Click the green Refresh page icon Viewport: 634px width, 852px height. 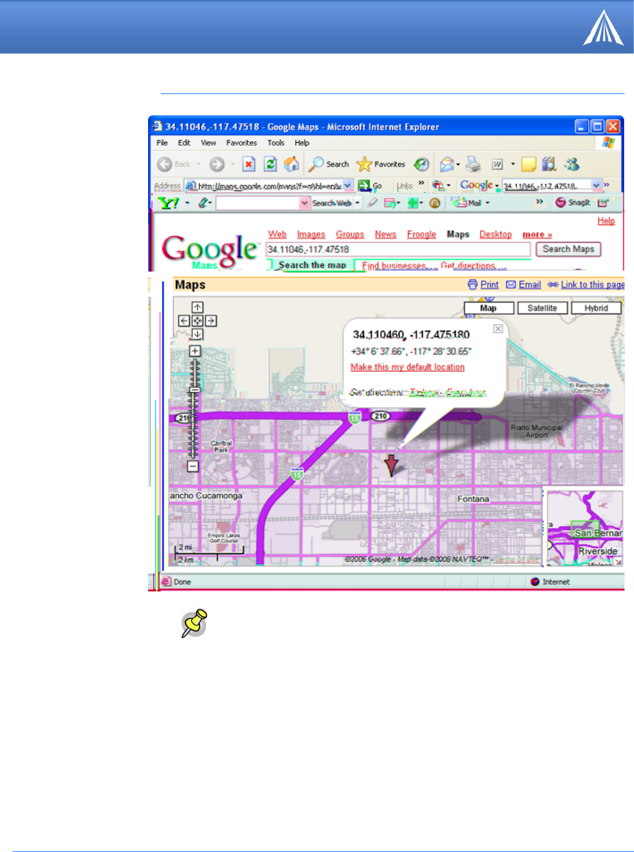click(x=270, y=164)
